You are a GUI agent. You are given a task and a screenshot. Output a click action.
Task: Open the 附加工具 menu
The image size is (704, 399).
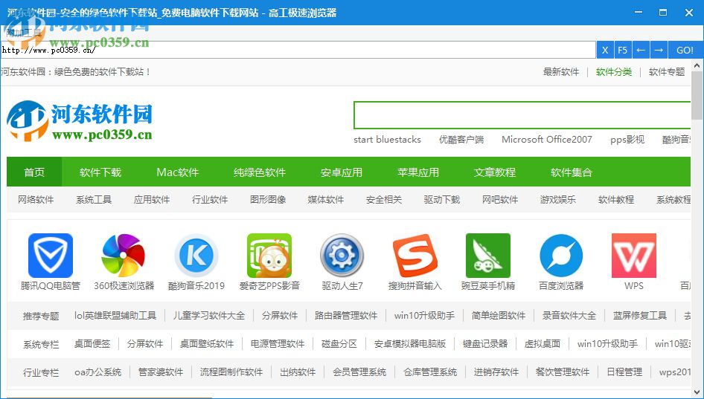click(25, 32)
